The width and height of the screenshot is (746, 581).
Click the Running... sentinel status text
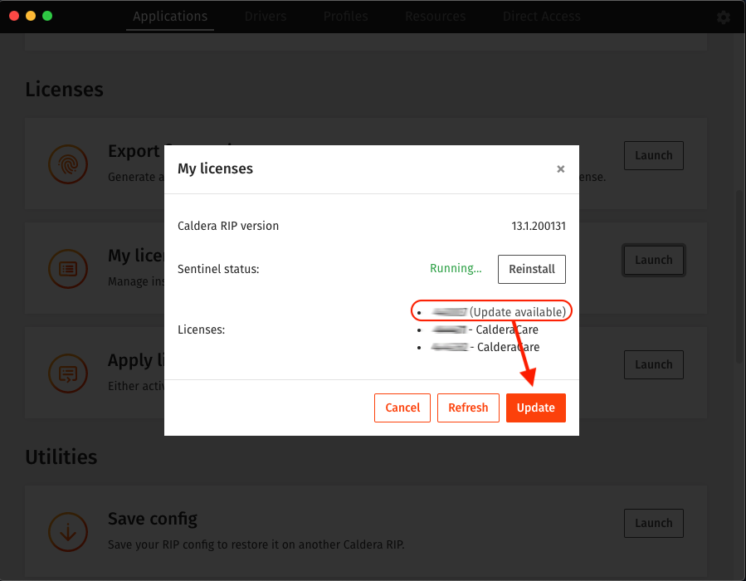(x=456, y=268)
